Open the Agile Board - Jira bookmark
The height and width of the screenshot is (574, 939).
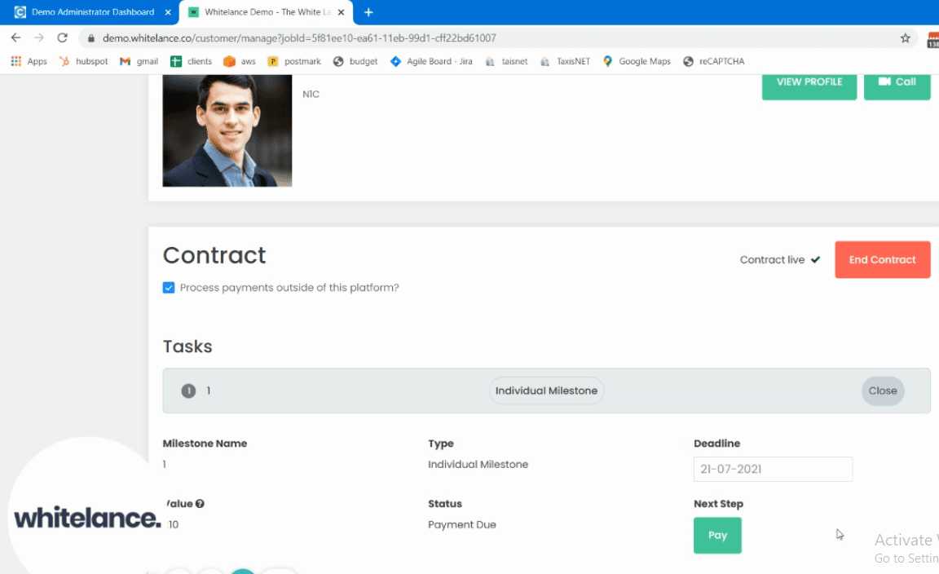pyautogui.click(x=431, y=61)
